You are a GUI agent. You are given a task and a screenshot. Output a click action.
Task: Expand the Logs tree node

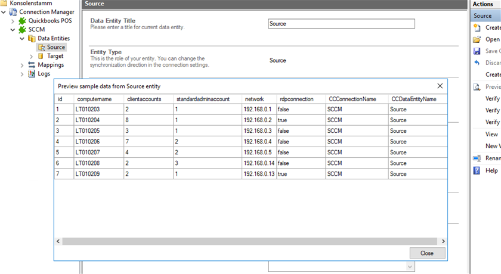(x=22, y=74)
